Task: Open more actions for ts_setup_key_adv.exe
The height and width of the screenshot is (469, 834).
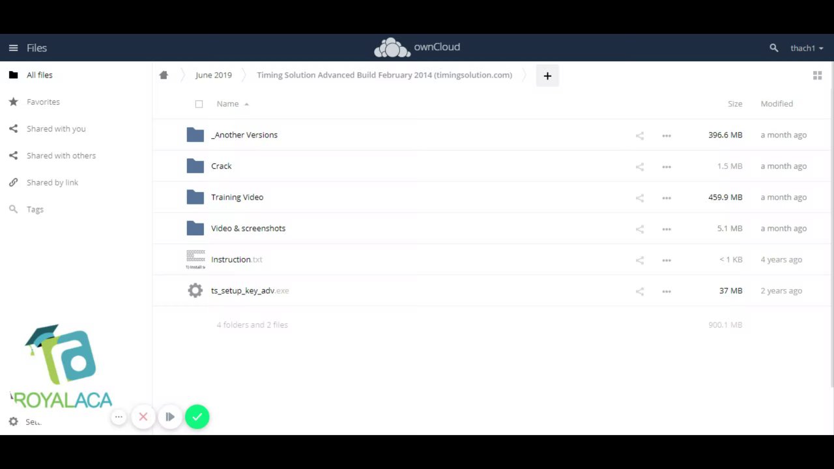Action: click(667, 291)
